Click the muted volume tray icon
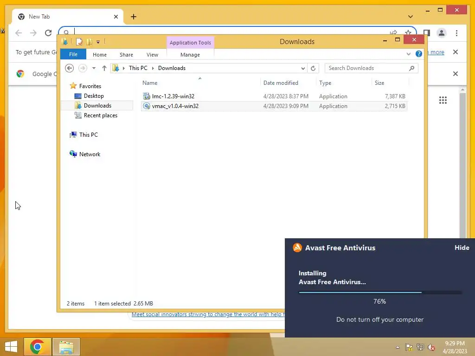Image resolution: width=475 pixels, height=356 pixels. click(x=431, y=347)
